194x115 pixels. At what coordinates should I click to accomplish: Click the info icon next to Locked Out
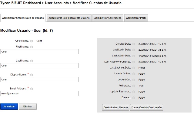click(134, 80)
